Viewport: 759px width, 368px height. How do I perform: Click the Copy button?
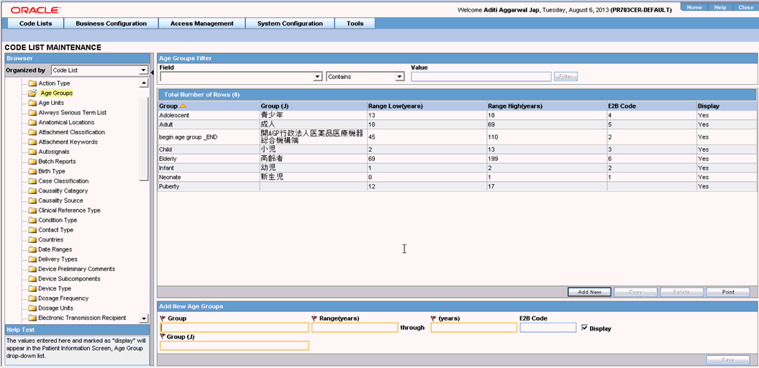click(635, 292)
